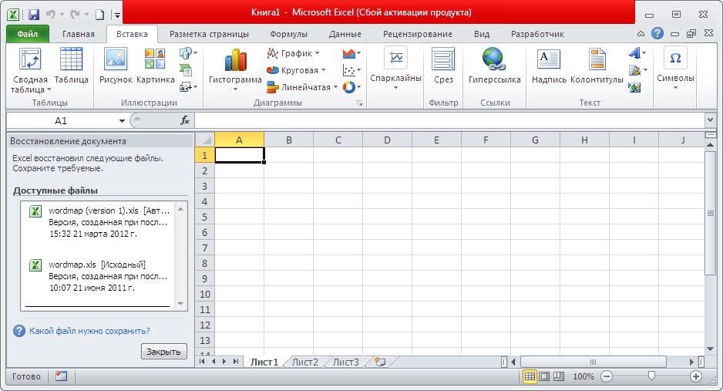Open the Спарклайны sparklines menu
Screen dimensions: 723x391
coord(395,68)
